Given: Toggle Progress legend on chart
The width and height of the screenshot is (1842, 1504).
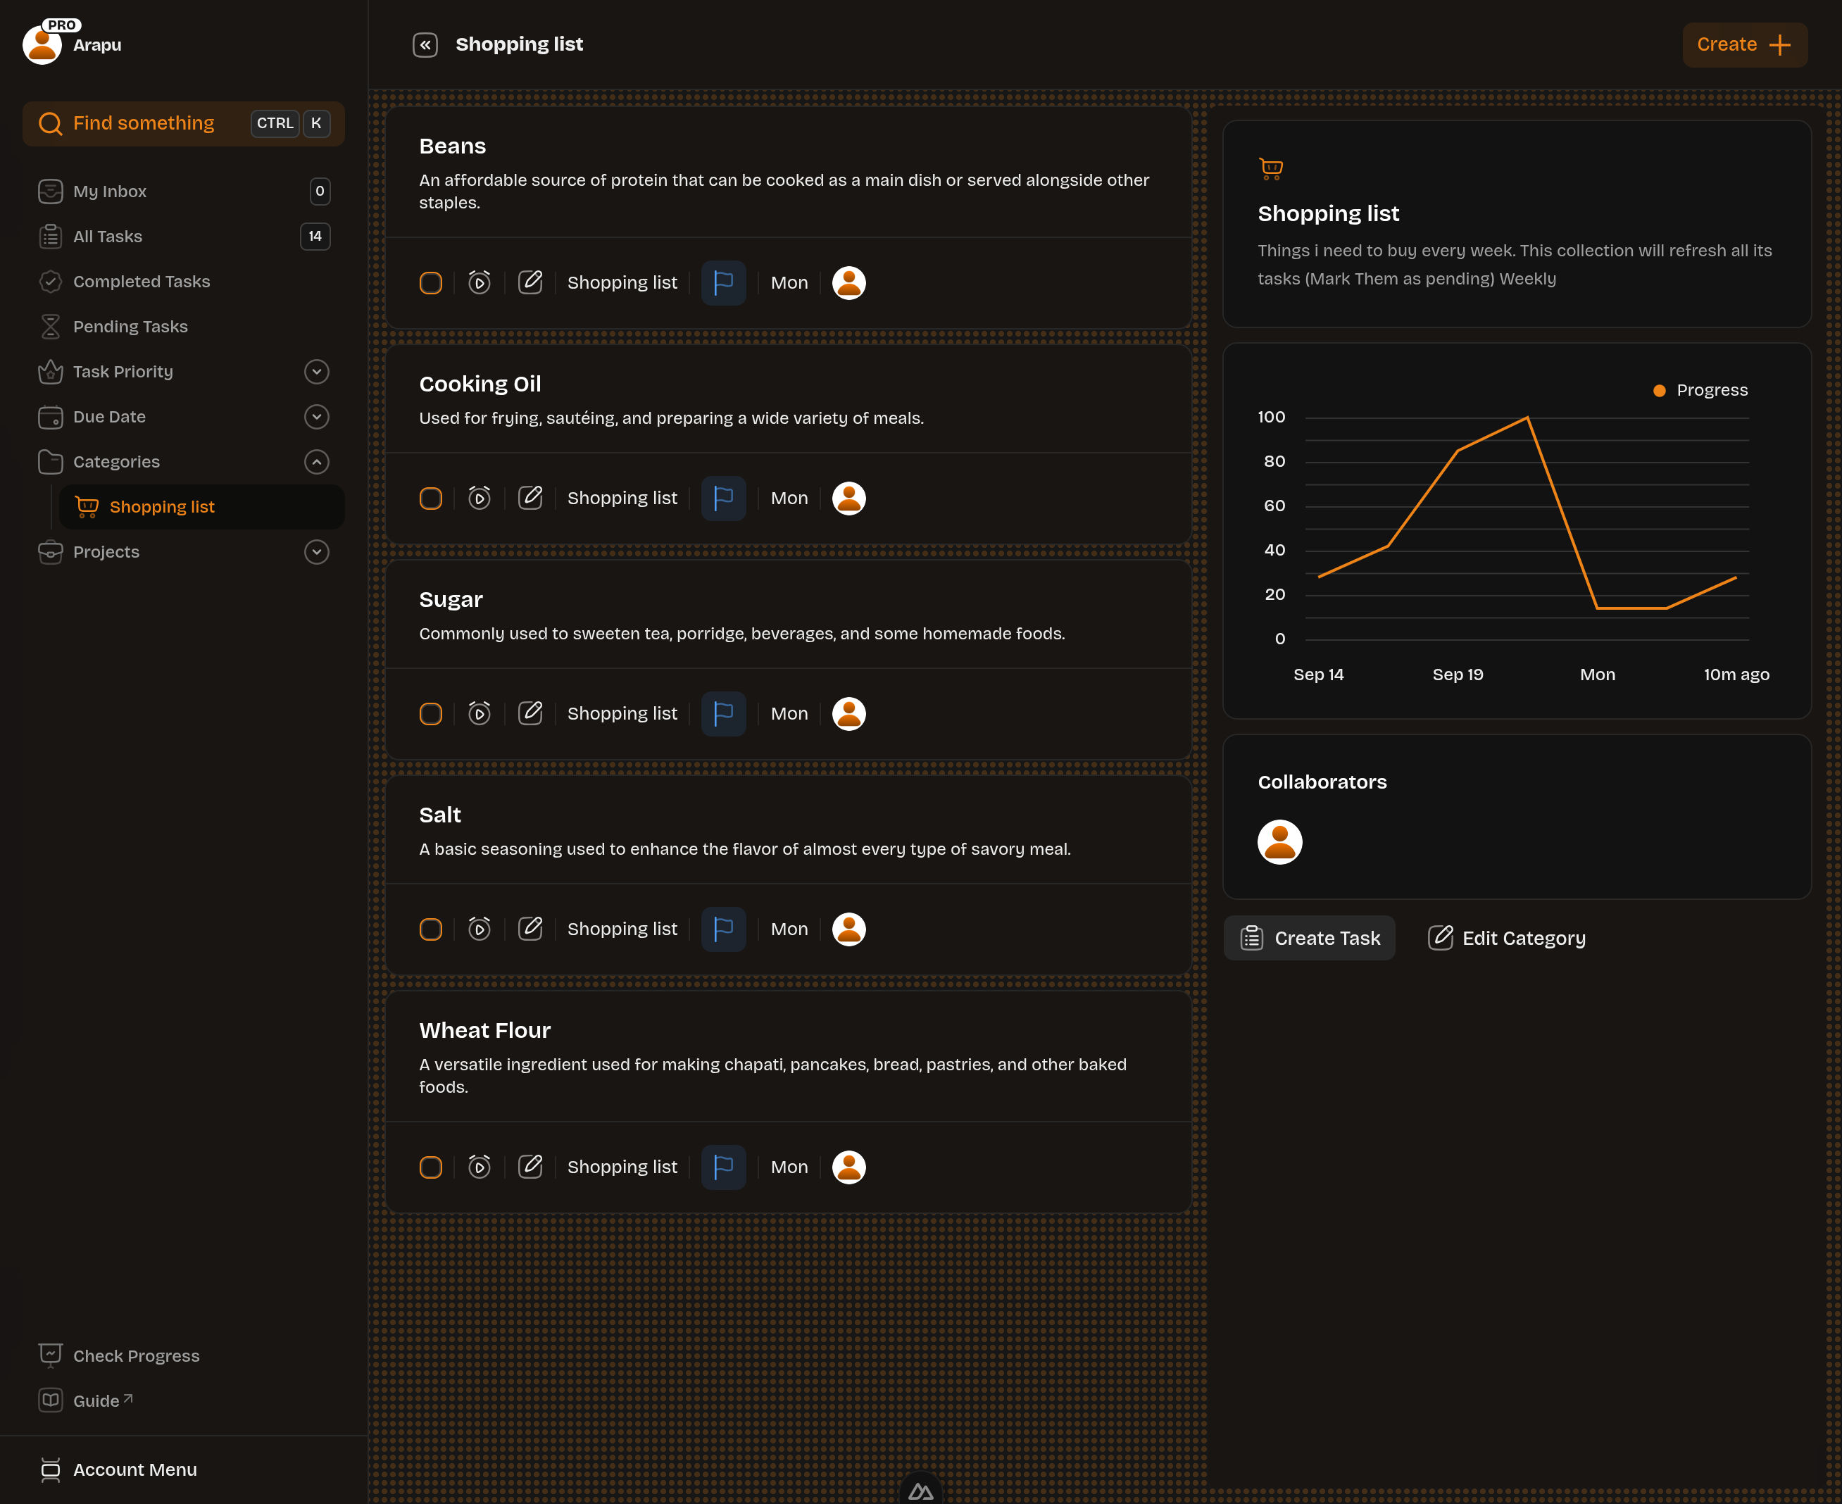Looking at the screenshot, I should tap(1700, 391).
